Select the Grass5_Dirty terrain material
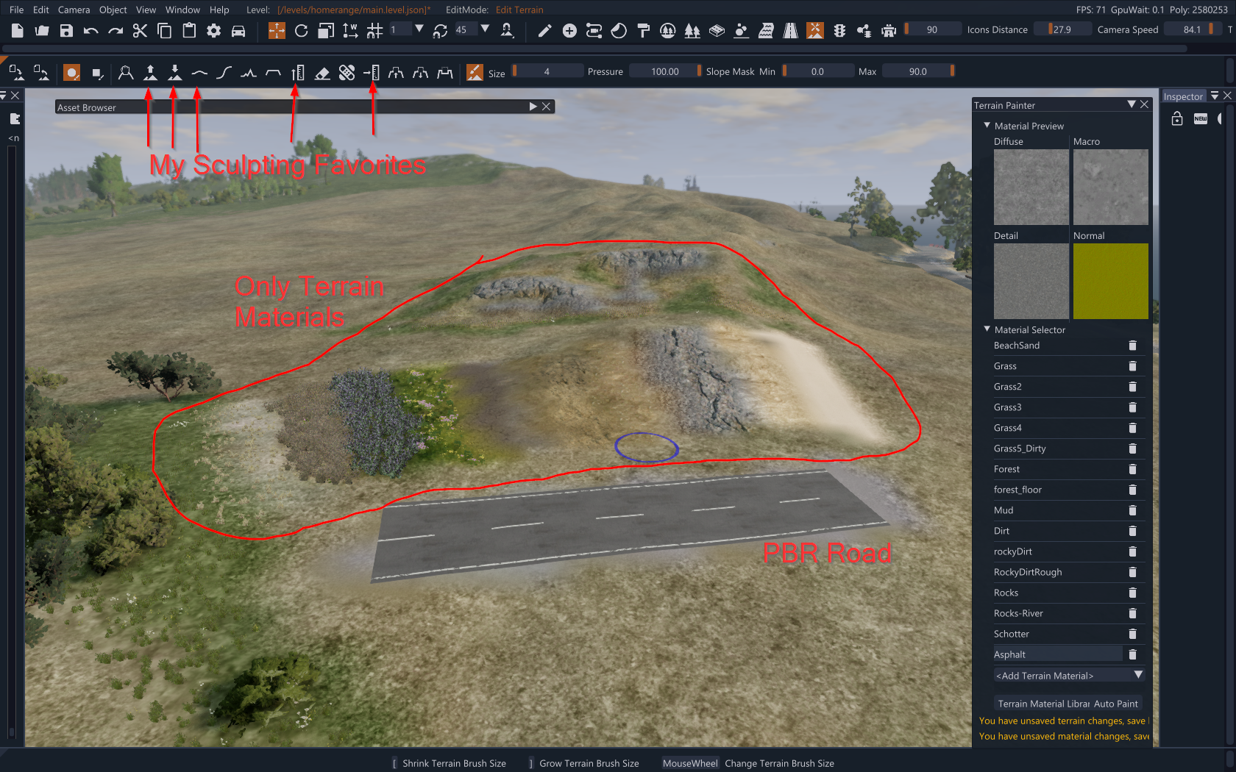The height and width of the screenshot is (772, 1236). [1058, 448]
